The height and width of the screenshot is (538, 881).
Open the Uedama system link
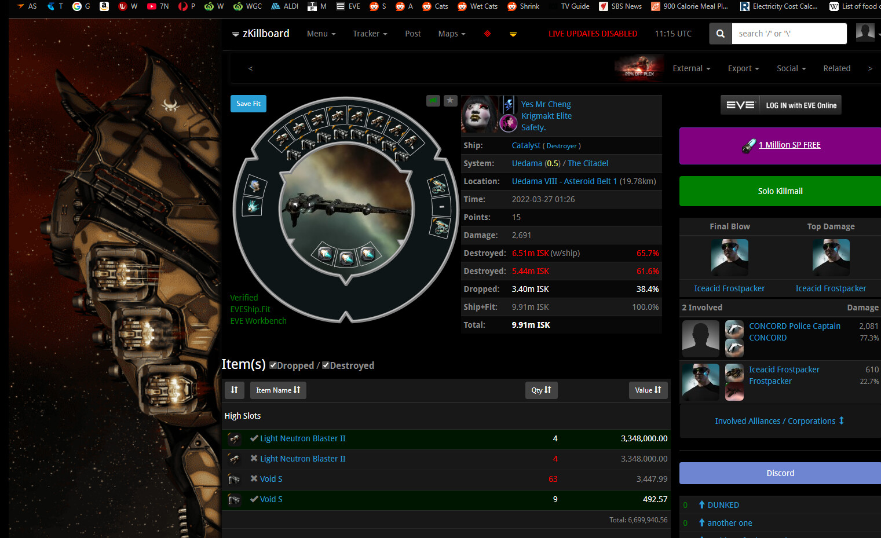tap(527, 163)
